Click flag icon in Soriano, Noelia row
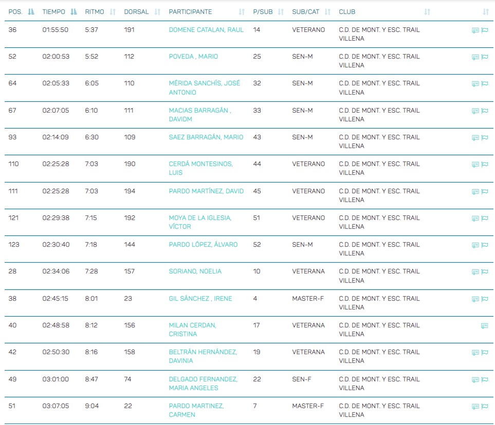Viewport: 495px width, 425px height. point(484,272)
